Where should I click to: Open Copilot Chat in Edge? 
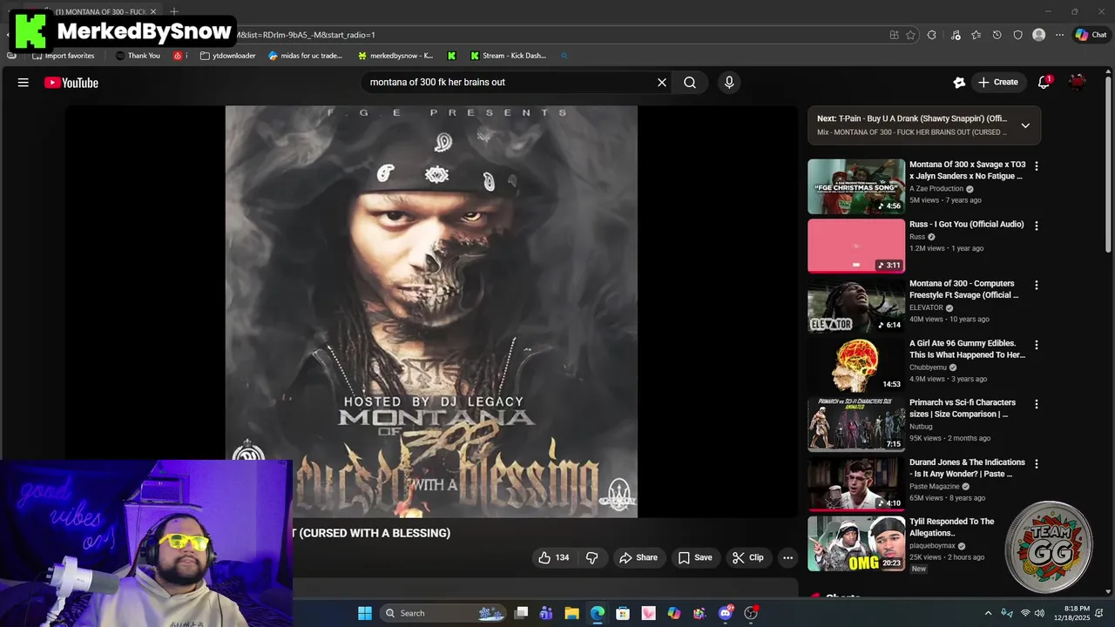pos(1091,35)
